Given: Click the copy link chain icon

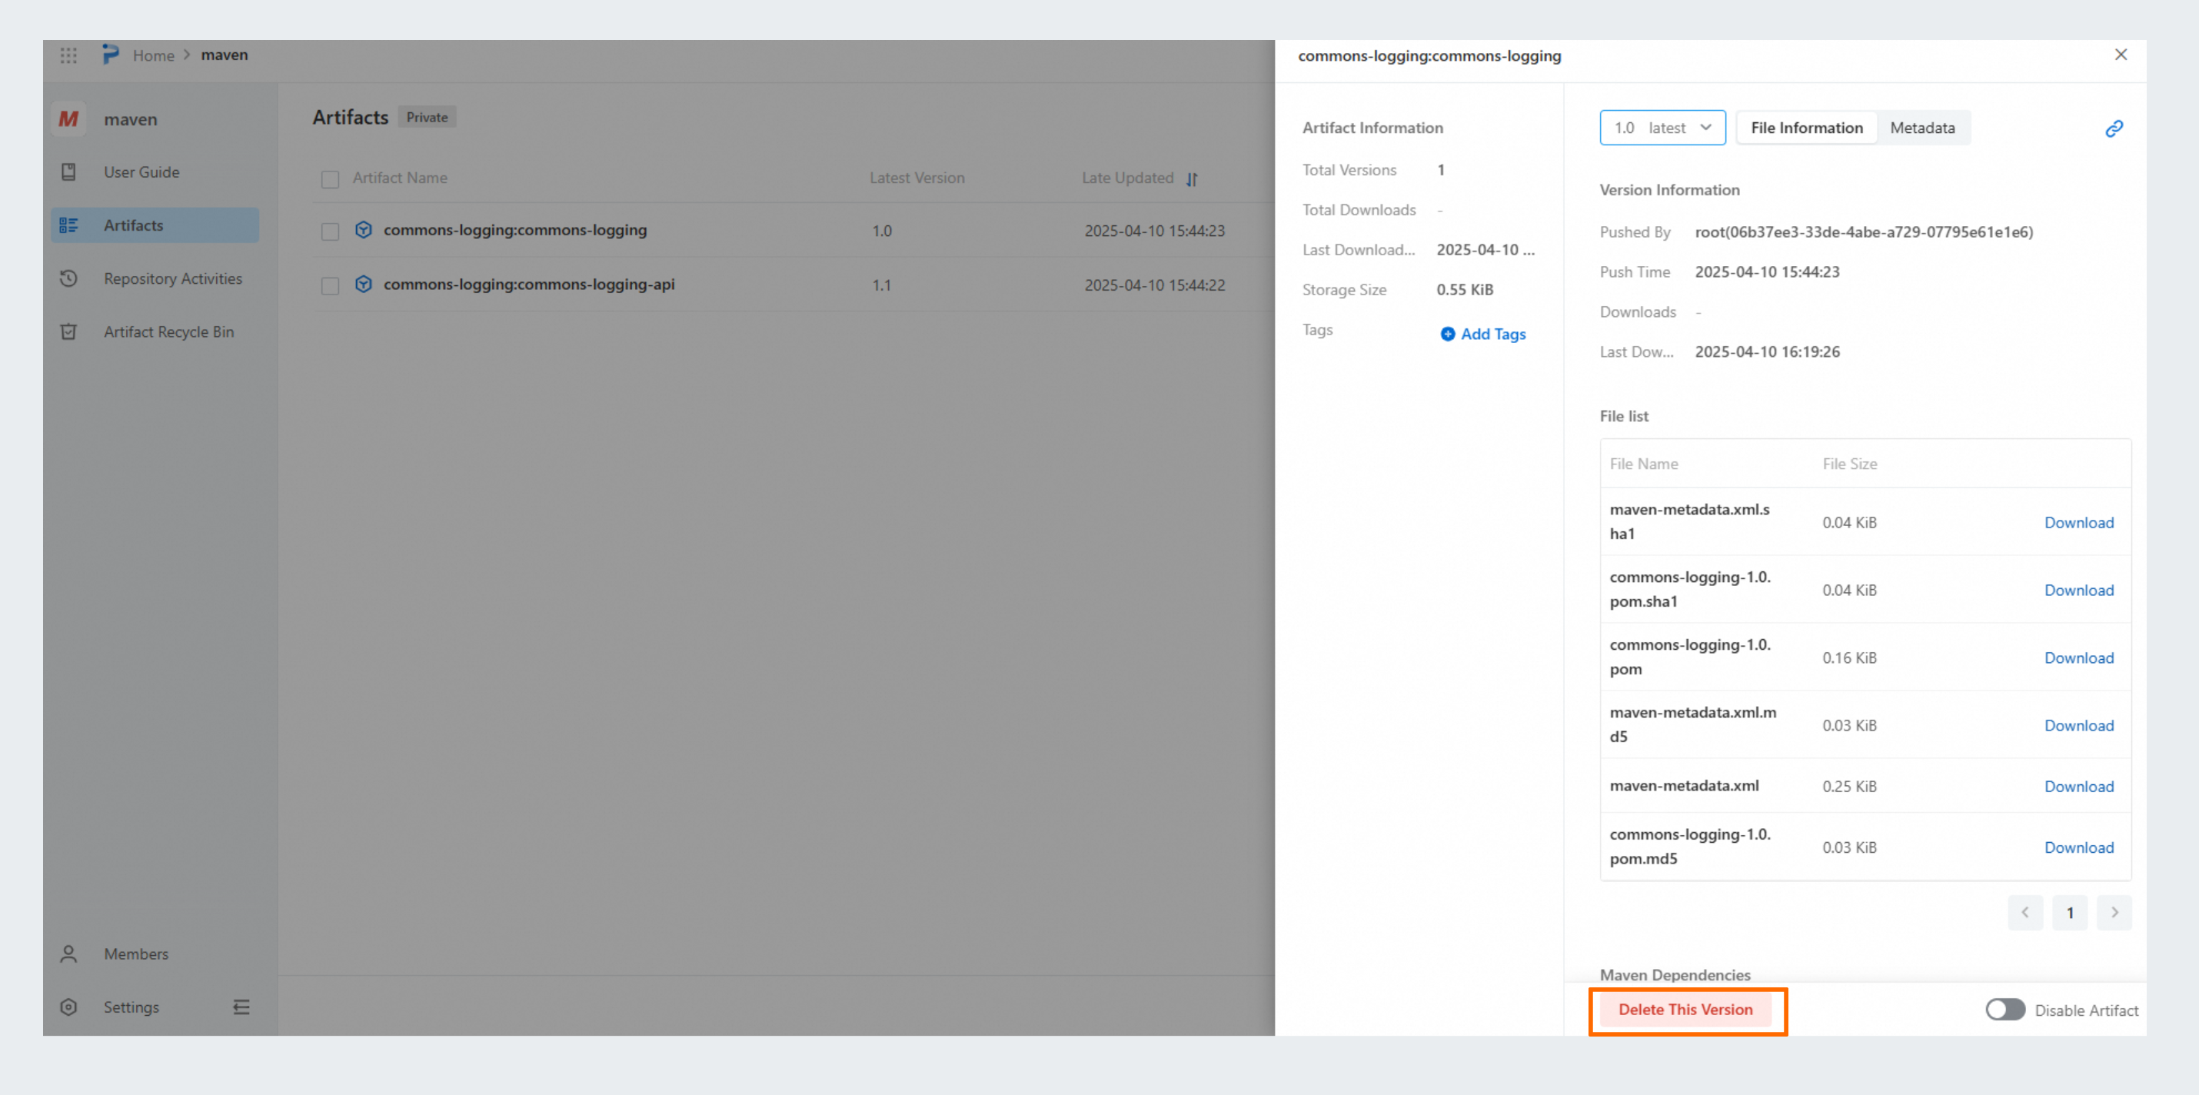Looking at the screenshot, I should click(2114, 128).
